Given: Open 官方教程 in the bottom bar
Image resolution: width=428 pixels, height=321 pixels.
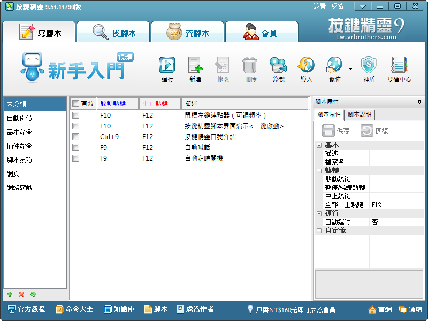Looking at the screenshot, I should click(x=26, y=309).
